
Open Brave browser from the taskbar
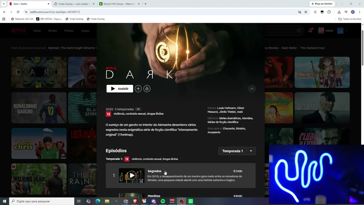coord(135,201)
